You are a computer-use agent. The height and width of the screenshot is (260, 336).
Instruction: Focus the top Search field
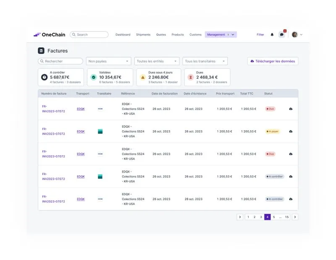coord(89,34)
